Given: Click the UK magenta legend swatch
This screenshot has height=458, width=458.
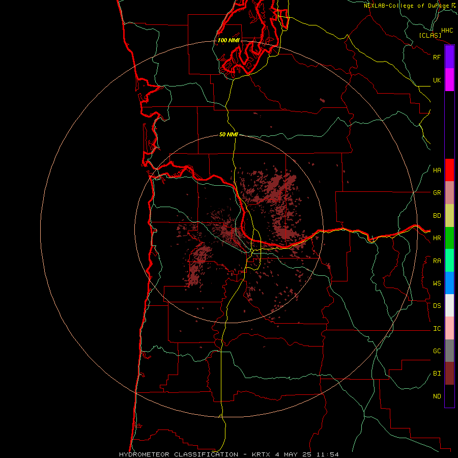Looking at the screenshot, I should (449, 80).
